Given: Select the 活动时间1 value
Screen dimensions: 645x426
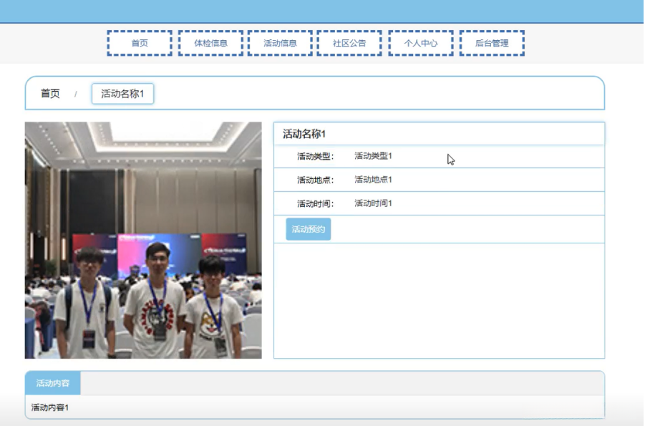Looking at the screenshot, I should click(x=373, y=203).
